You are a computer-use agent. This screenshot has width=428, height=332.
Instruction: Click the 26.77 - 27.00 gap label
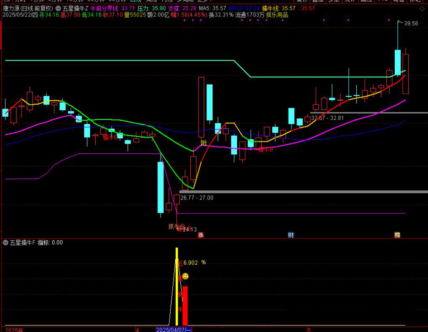click(x=197, y=198)
